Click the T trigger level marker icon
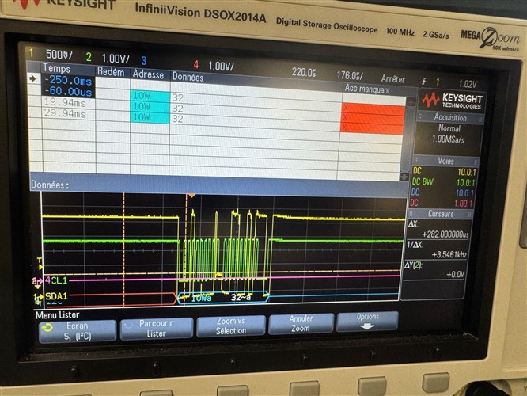Screen dimensions: 527x396 point(40,264)
